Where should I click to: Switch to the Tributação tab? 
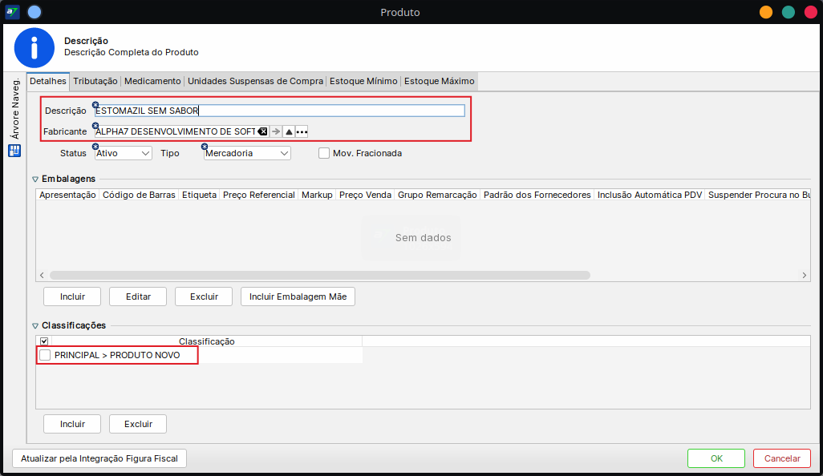click(95, 81)
